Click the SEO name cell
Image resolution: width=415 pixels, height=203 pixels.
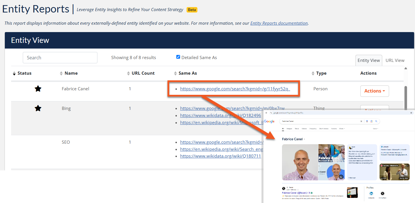tap(66, 142)
